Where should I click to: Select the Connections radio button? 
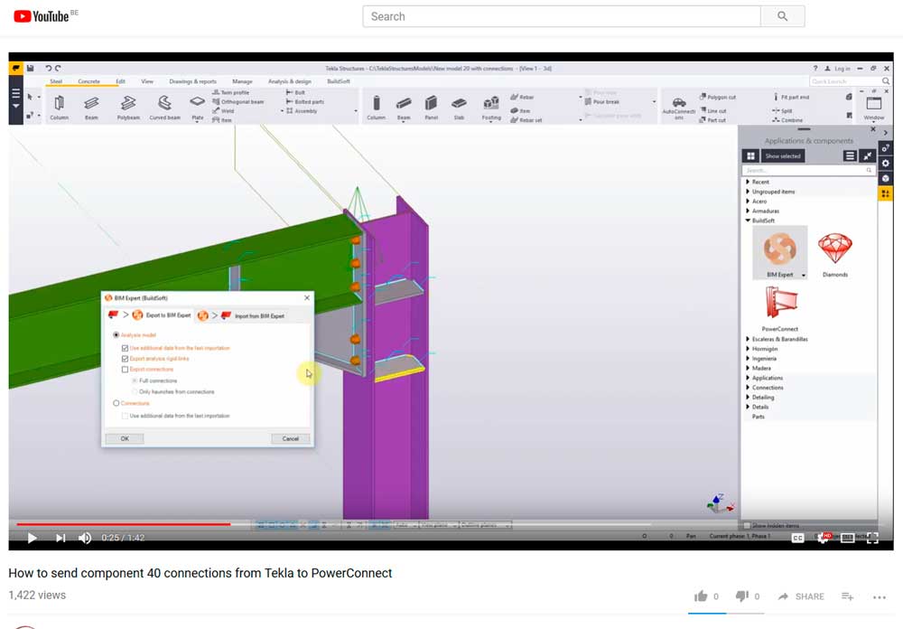[116, 403]
